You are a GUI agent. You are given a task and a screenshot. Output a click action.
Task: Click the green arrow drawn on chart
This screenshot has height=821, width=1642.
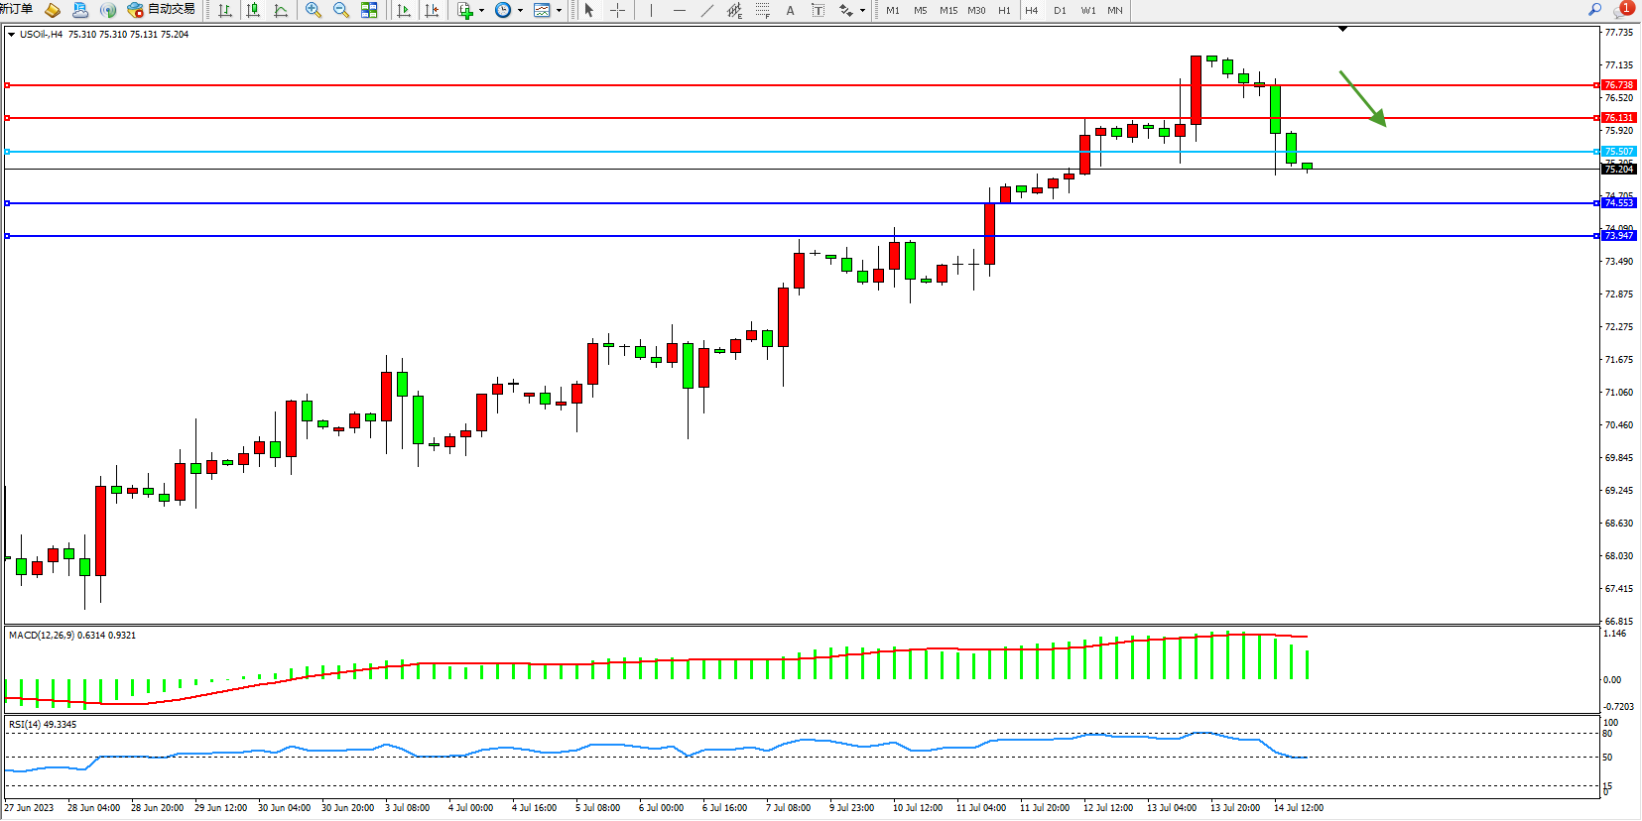tap(1362, 98)
